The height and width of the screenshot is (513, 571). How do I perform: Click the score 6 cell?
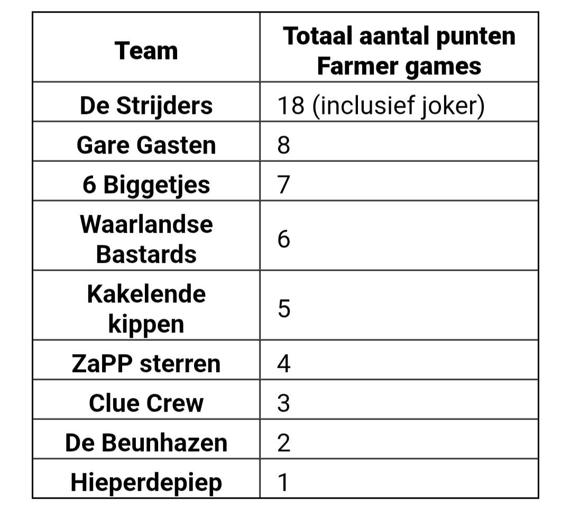point(399,235)
